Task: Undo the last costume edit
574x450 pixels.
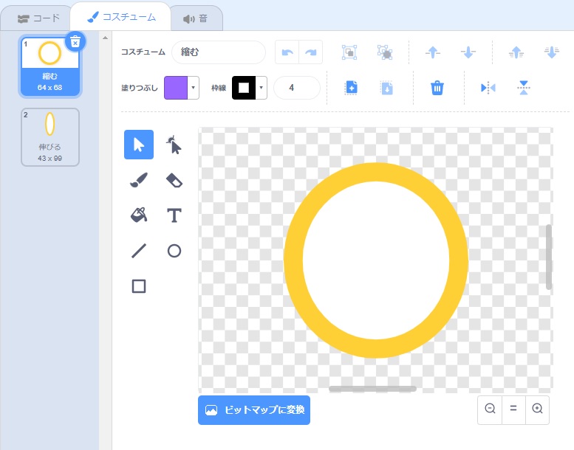Action: [x=287, y=52]
